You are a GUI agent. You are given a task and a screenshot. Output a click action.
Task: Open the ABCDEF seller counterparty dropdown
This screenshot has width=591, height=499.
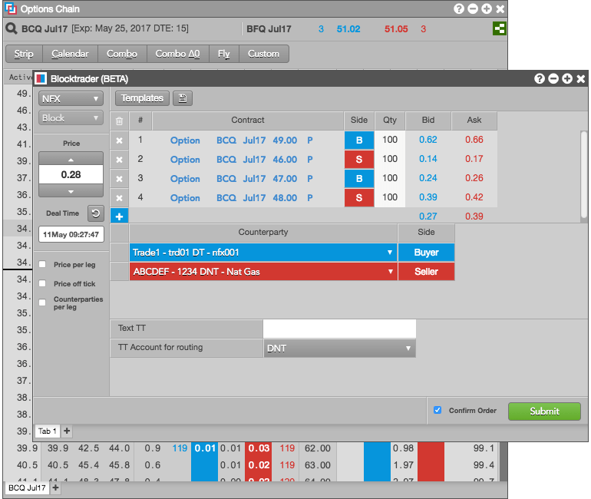[263, 272]
